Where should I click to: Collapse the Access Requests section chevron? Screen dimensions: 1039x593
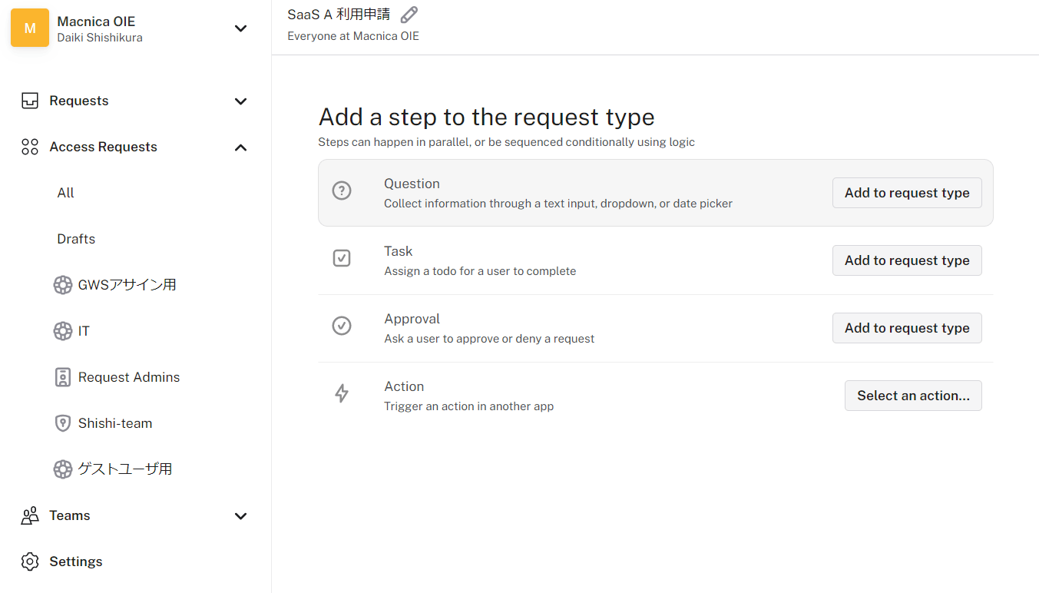point(240,147)
